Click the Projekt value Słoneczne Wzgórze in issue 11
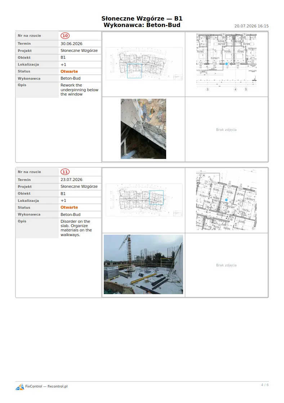Screen dimensions: 284x403 (x=79, y=187)
